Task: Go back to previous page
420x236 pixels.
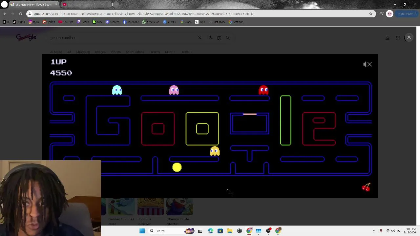Action: tap(5, 14)
